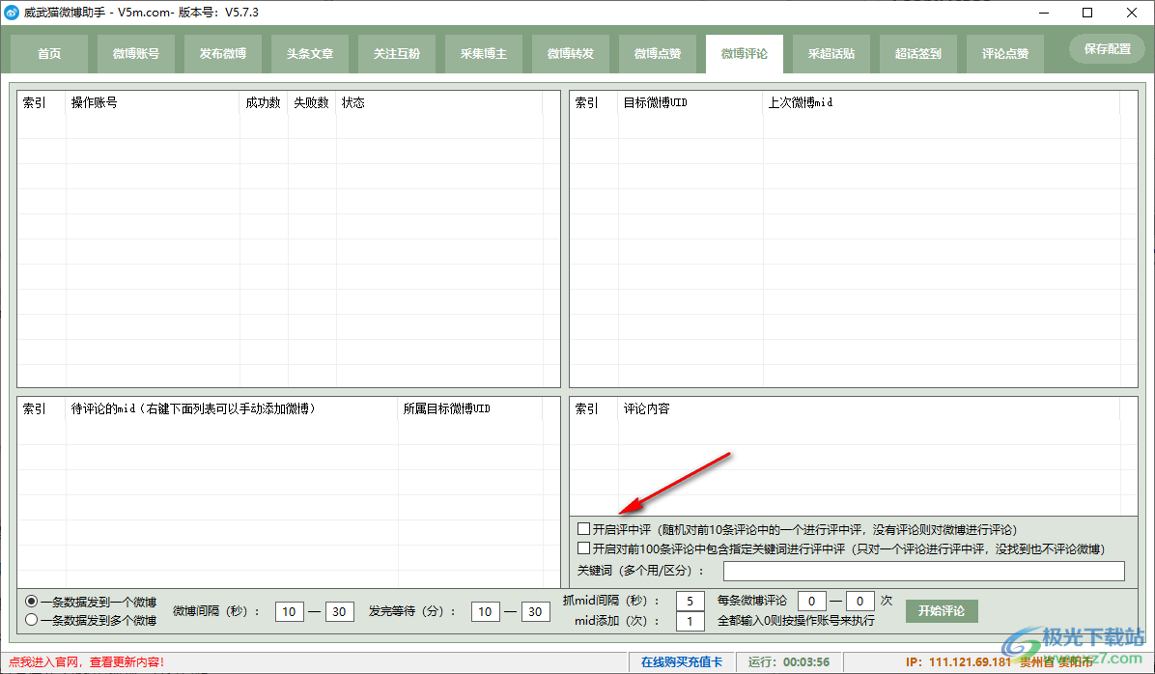Click the 在线购买充值卡 link
This screenshot has height=674, width=1155.
[x=682, y=662]
